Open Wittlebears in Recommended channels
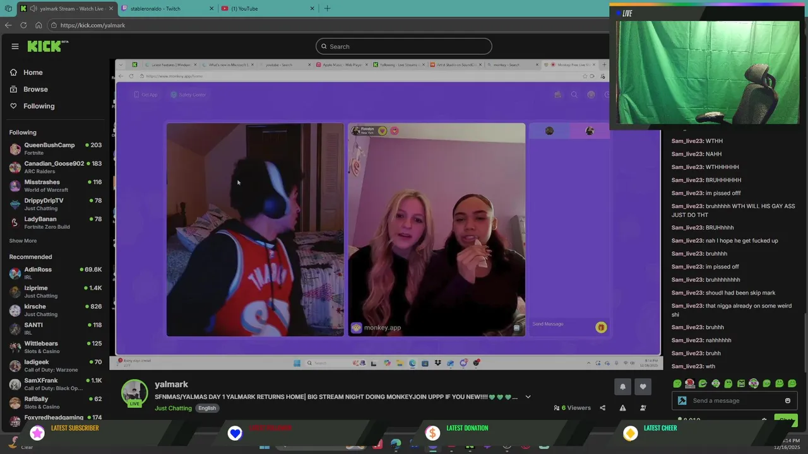Image resolution: width=808 pixels, height=454 pixels. (x=56, y=347)
